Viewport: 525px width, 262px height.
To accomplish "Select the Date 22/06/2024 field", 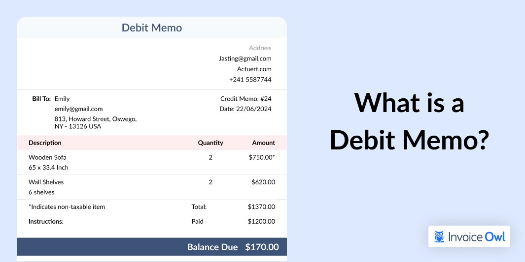I will [245, 109].
